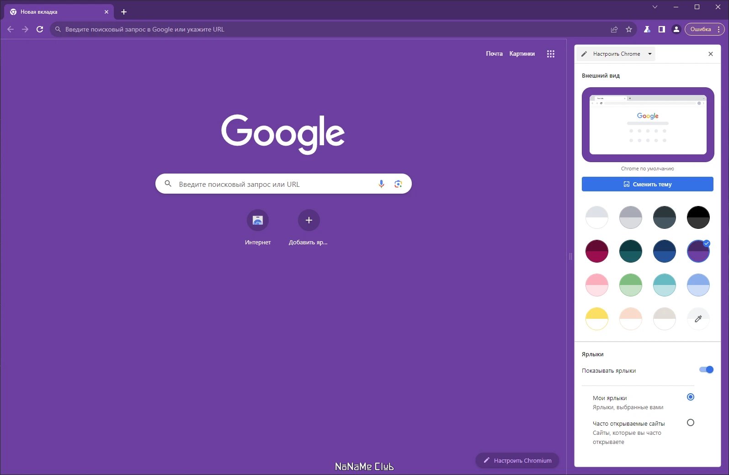Toggle the side panel icon in toolbar

pos(661,29)
